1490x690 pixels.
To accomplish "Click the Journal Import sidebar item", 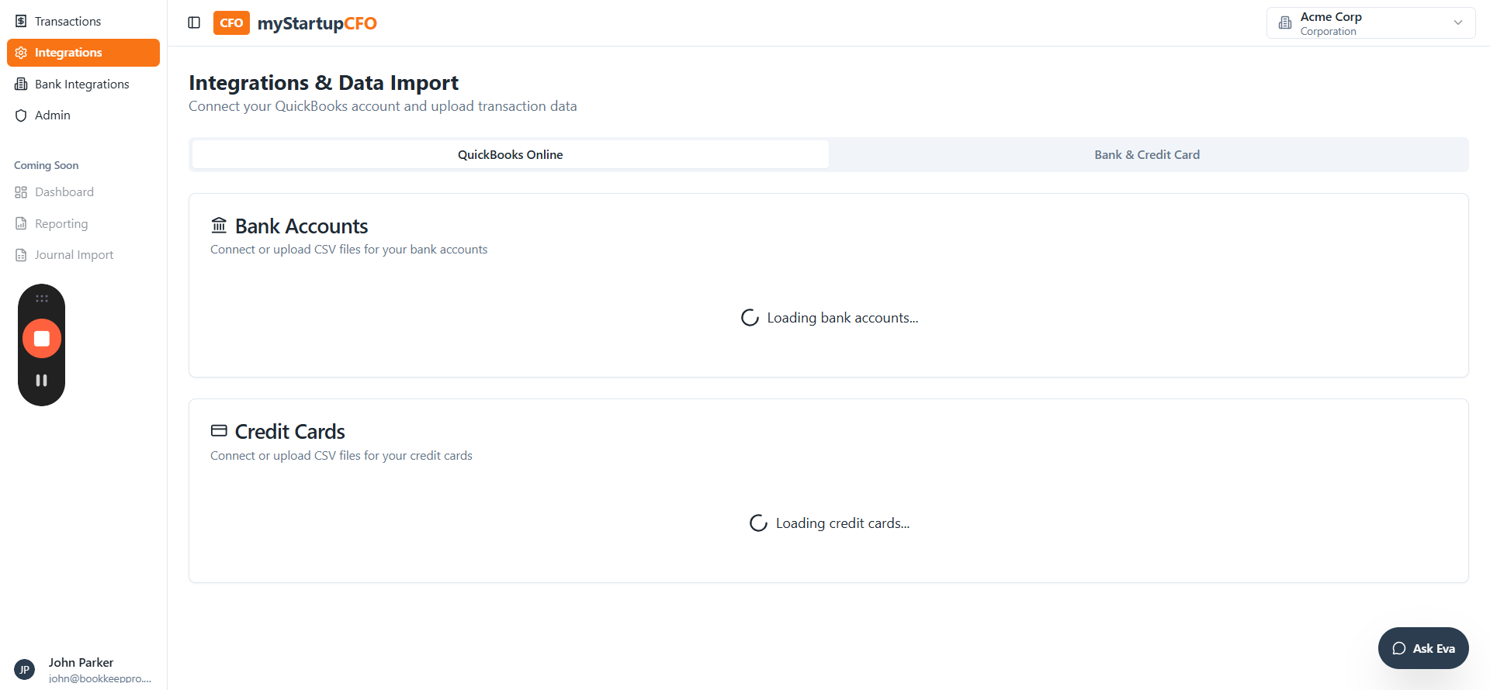I will point(74,255).
